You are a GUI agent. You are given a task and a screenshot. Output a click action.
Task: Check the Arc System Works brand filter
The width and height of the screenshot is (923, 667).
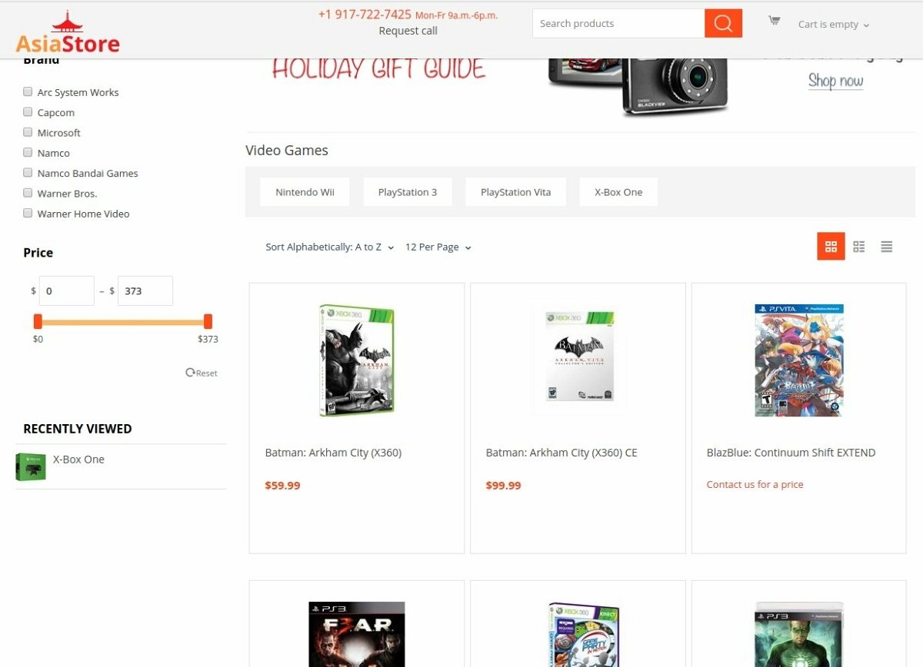click(28, 91)
